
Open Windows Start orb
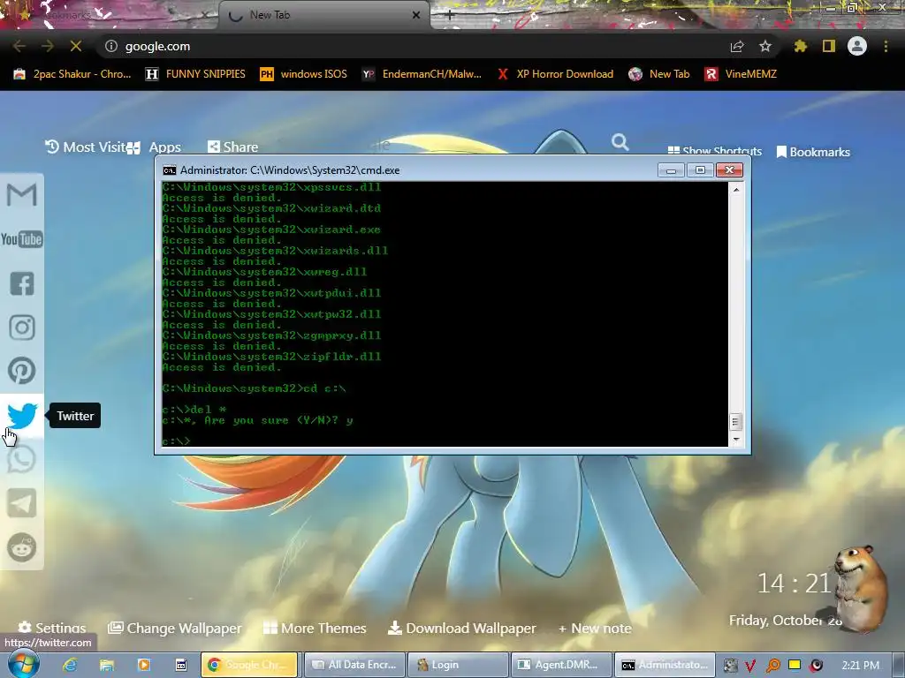(24, 664)
